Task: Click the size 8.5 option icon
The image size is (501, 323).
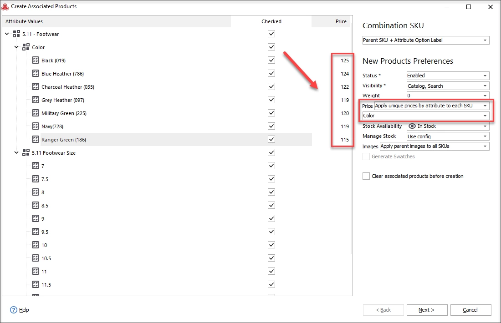Action: pos(36,205)
